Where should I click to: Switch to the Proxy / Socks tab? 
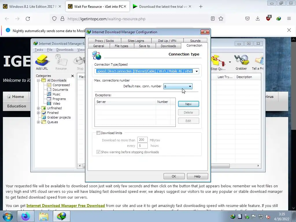[104, 40]
